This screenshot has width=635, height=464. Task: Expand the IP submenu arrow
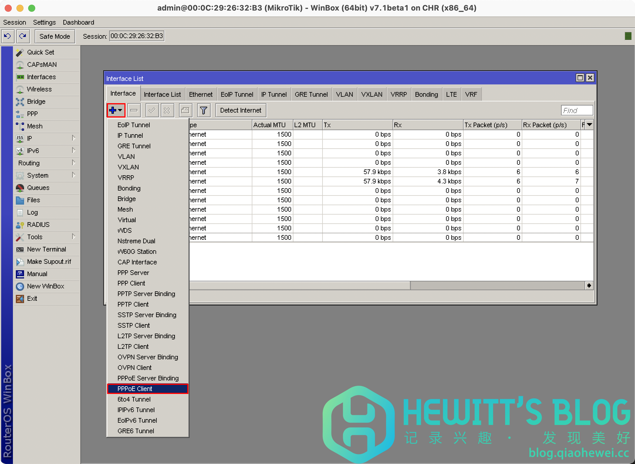pyautogui.click(x=74, y=138)
